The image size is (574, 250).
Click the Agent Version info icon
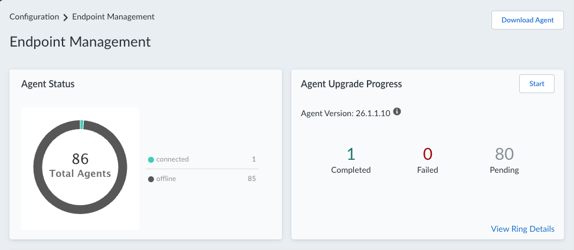[x=397, y=111]
